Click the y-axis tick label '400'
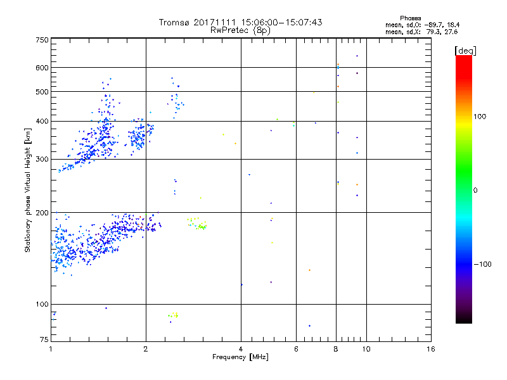 coord(42,122)
